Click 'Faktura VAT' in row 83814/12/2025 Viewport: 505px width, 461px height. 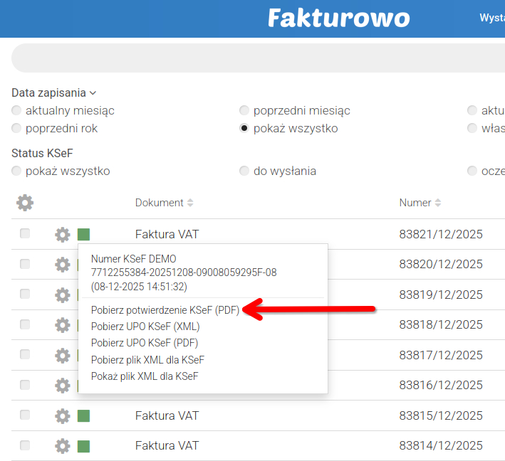pos(167,445)
